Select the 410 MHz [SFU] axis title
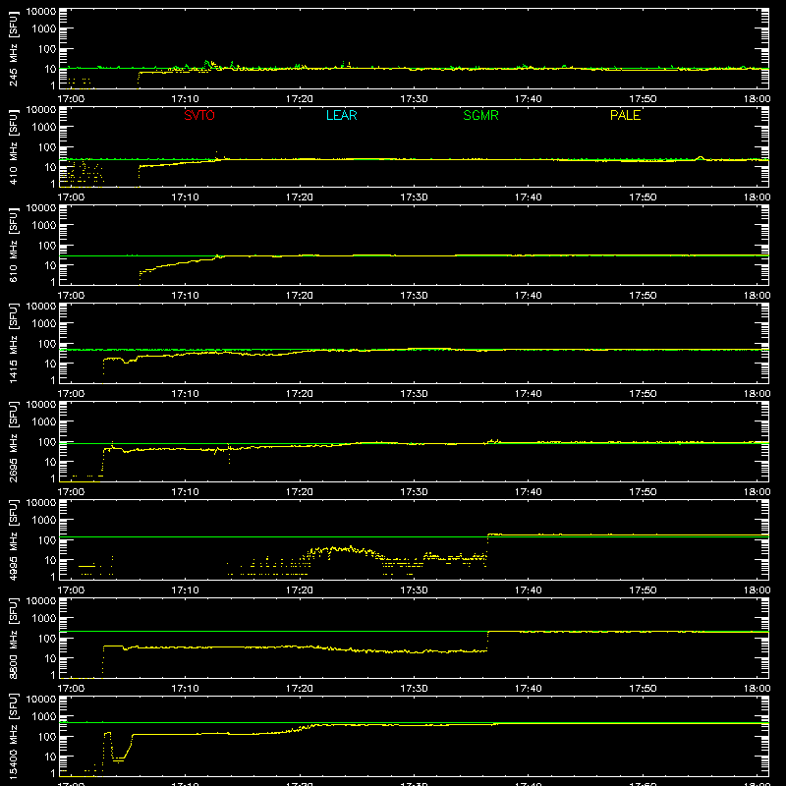This screenshot has height=786, width=786. point(14,146)
